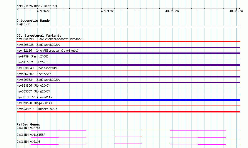The height and width of the screenshot is (148, 248).
Task: Click pink line of GYS1|NM_002103 transcript
Action: [x=128, y=144]
